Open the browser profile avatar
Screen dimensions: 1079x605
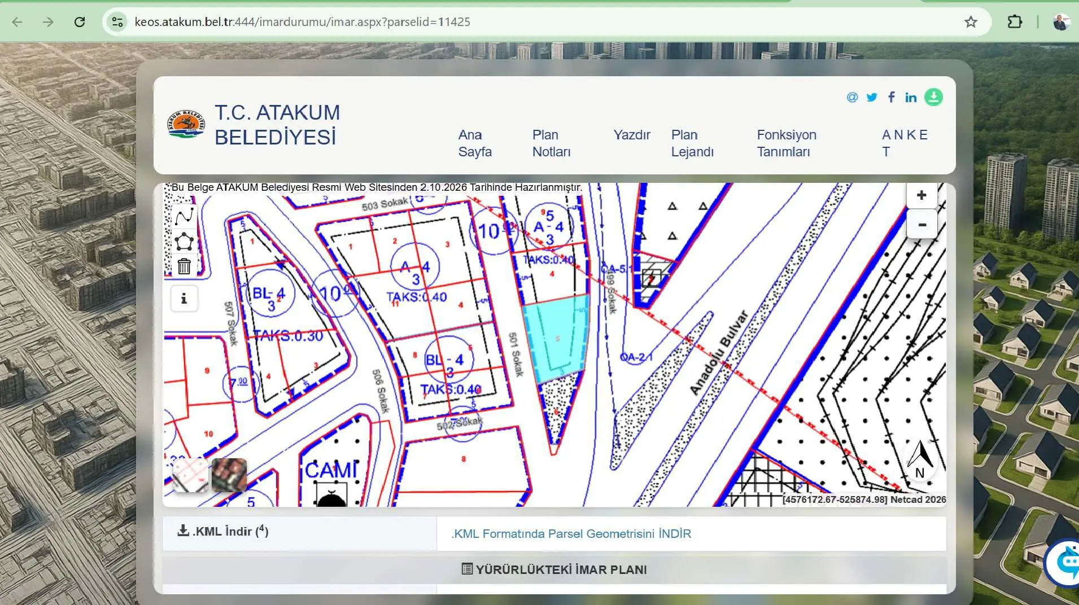pyautogui.click(x=1061, y=22)
